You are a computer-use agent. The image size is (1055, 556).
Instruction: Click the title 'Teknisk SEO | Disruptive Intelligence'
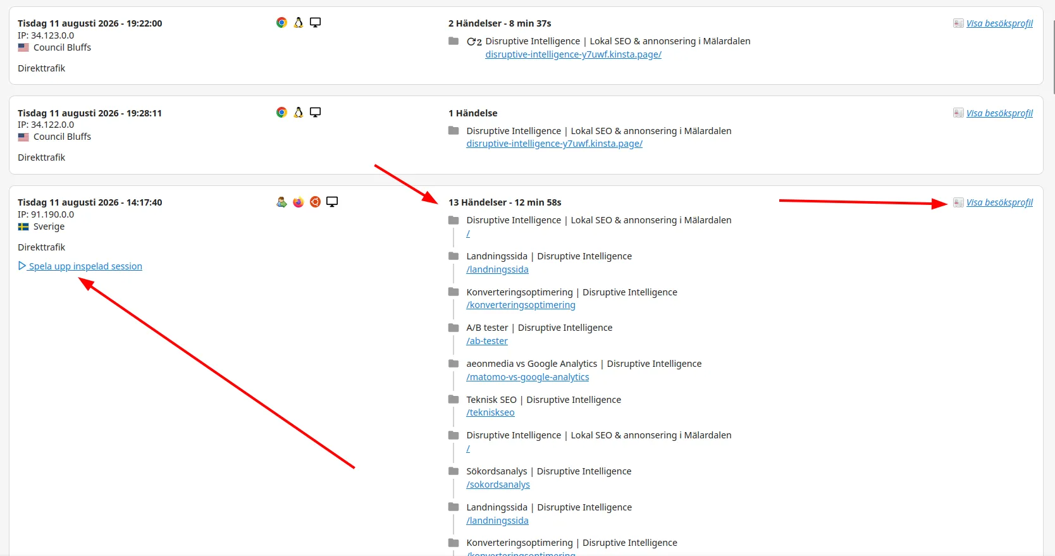click(x=543, y=400)
